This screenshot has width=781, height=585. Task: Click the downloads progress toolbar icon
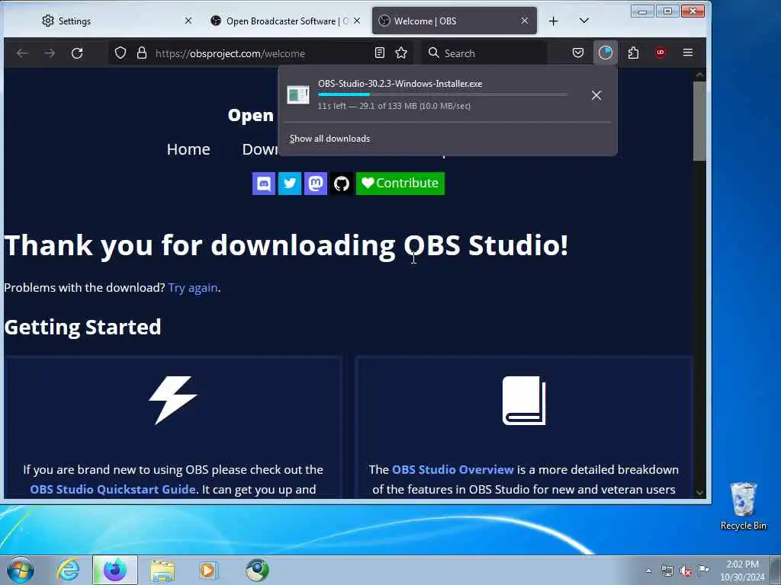(x=605, y=53)
